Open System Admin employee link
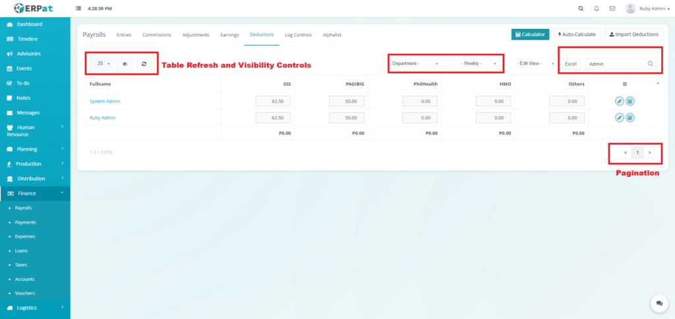Screen dimensions: 675x319 [x=105, y=101]
